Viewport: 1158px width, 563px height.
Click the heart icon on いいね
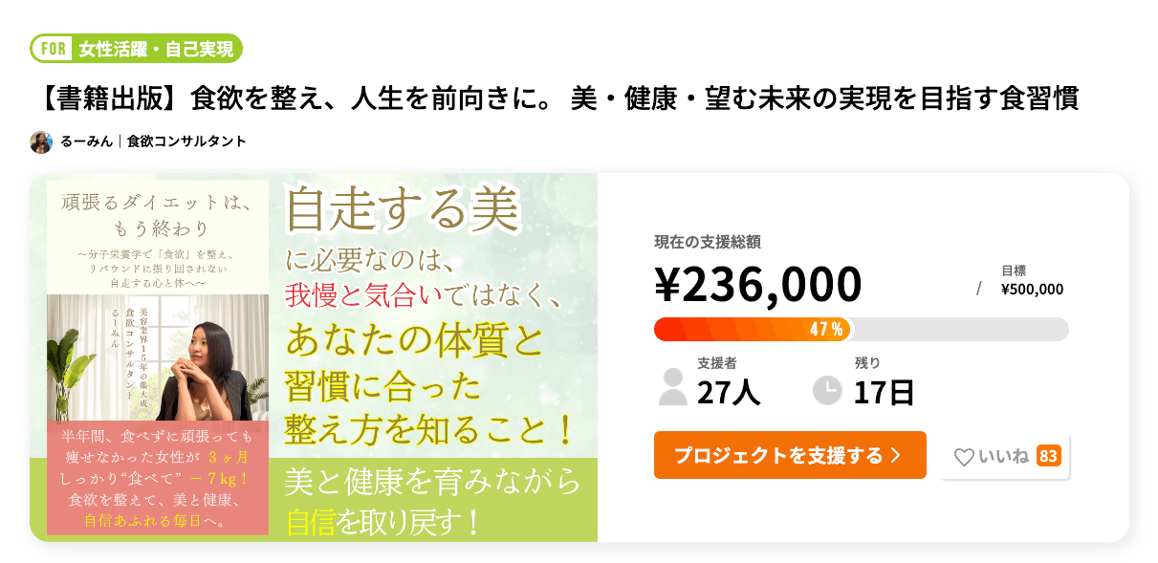[x=964, y=457]
